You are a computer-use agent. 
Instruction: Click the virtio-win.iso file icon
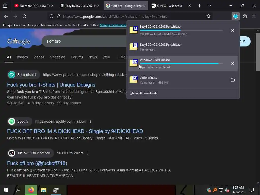[x=134, y=79]
